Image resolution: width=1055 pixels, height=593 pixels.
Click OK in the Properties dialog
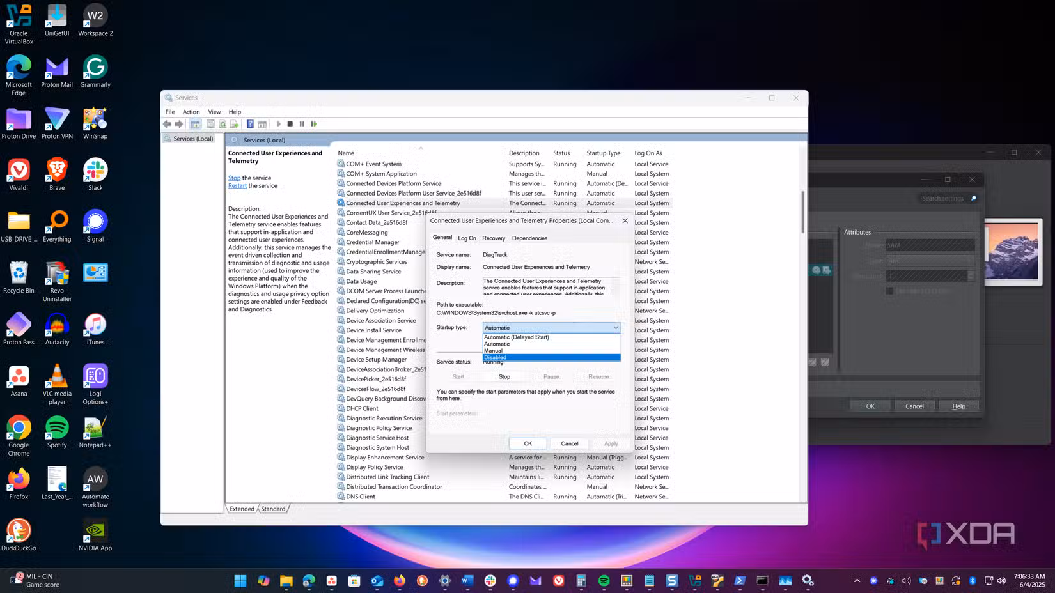pos(528,443)
